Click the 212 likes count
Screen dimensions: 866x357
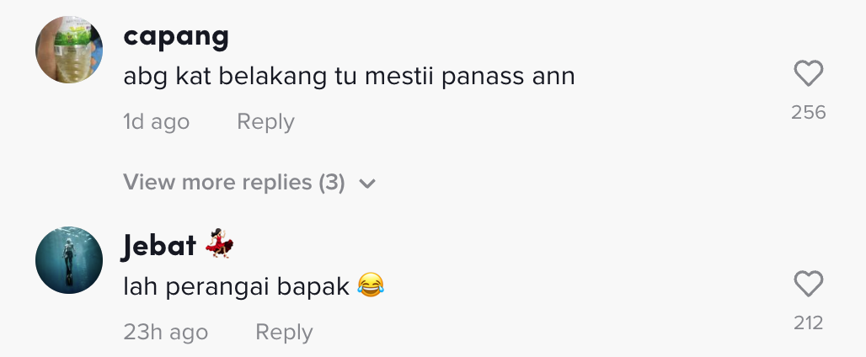coord(809,322)
